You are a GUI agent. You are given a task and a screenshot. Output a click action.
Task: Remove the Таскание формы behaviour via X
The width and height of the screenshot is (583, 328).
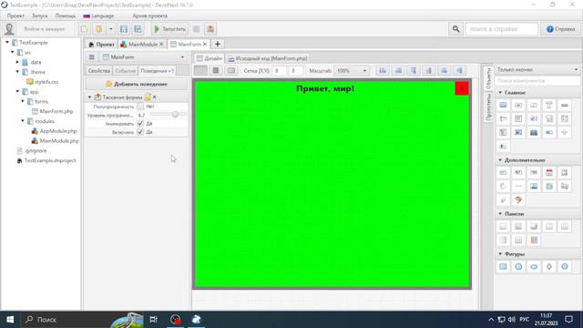point(155,97)
